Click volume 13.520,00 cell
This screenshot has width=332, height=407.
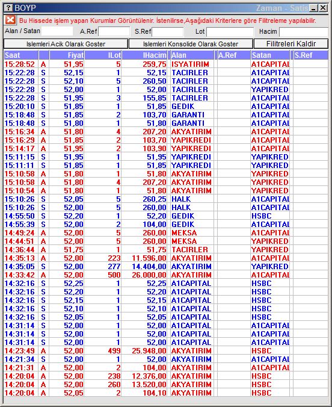tap(149, 385)
